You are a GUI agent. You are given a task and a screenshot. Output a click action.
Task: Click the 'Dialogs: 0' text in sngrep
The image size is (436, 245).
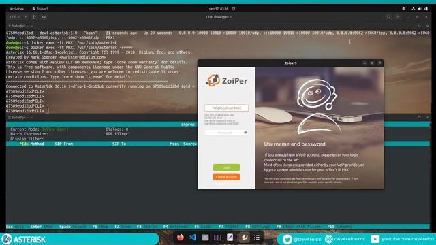click(x=117, y=129)
